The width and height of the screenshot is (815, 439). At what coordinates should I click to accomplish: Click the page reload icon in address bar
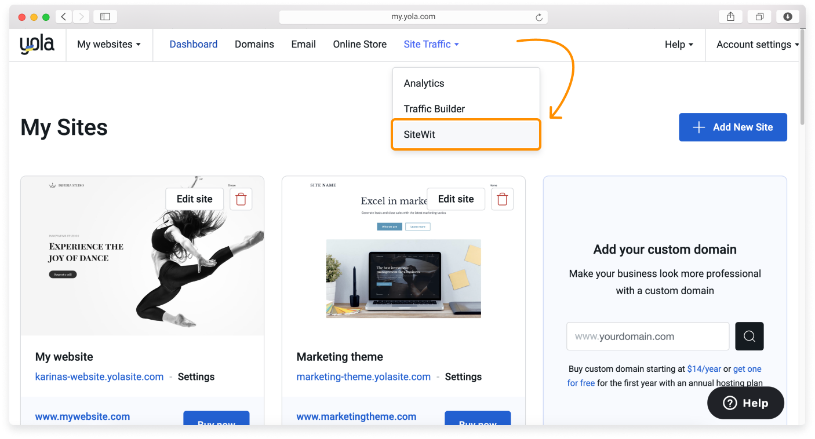539,16
